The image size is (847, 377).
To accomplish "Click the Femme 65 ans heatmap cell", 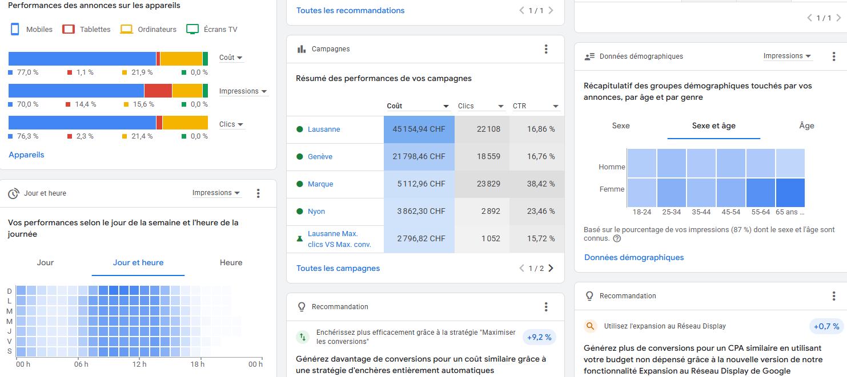I will point(790,193).
